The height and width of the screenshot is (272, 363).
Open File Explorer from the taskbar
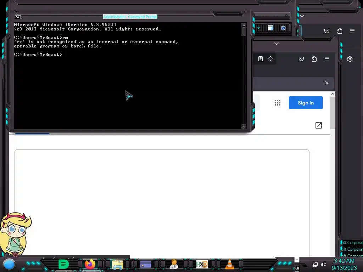click(118, 264)
